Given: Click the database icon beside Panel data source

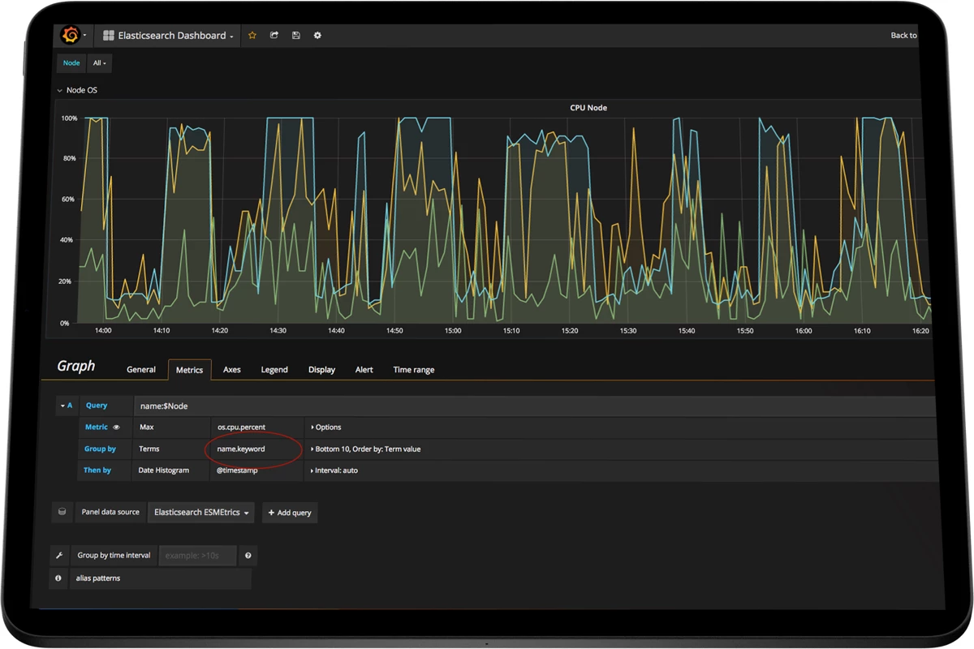Looking at the screenshot, I should (x=62, y=512).
